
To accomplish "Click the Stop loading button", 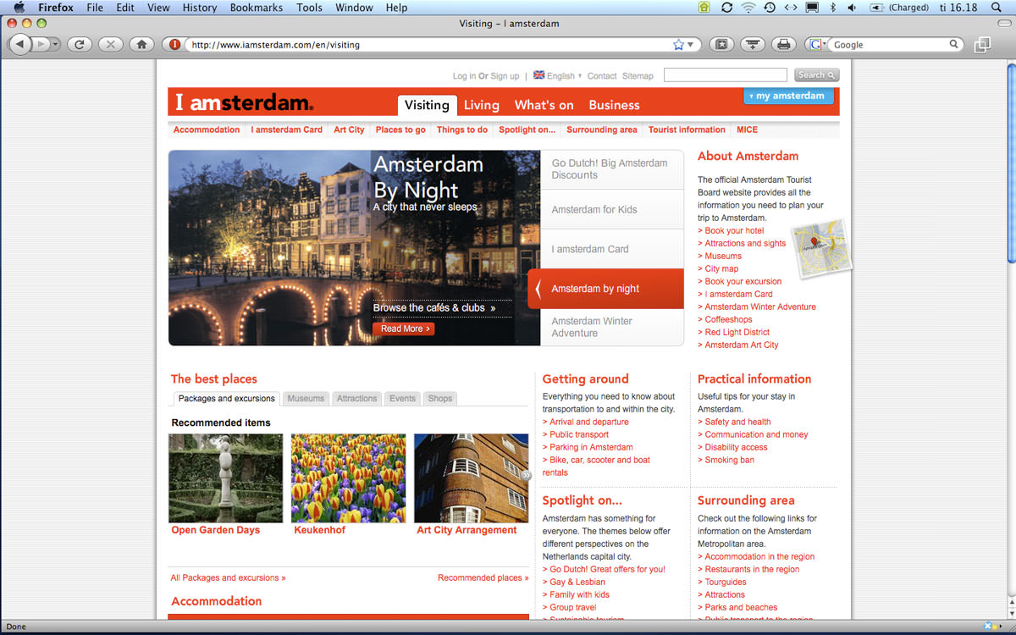I will point(110,44).
